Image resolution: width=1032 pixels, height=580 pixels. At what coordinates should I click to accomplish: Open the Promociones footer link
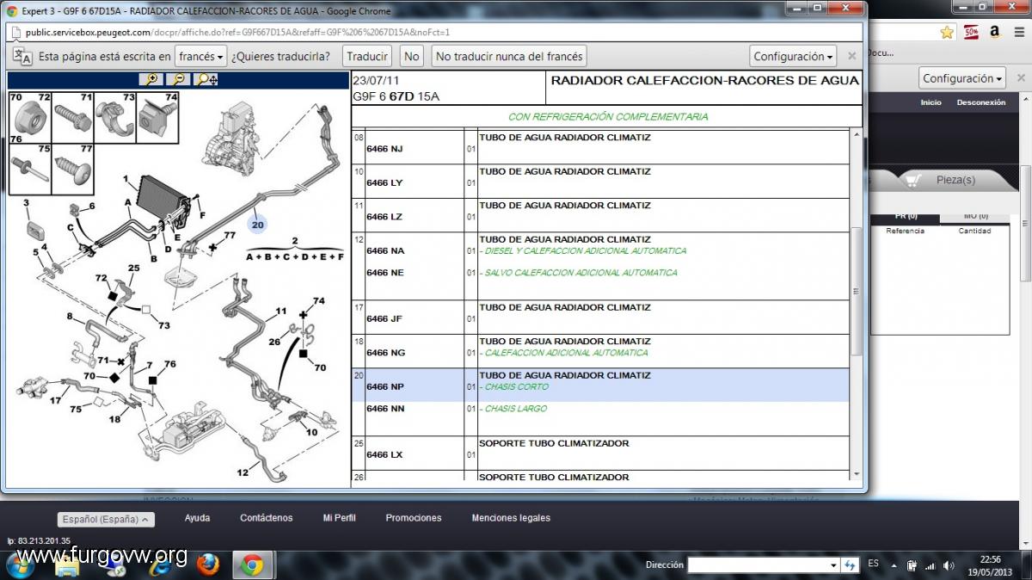[x=414, y=518]
